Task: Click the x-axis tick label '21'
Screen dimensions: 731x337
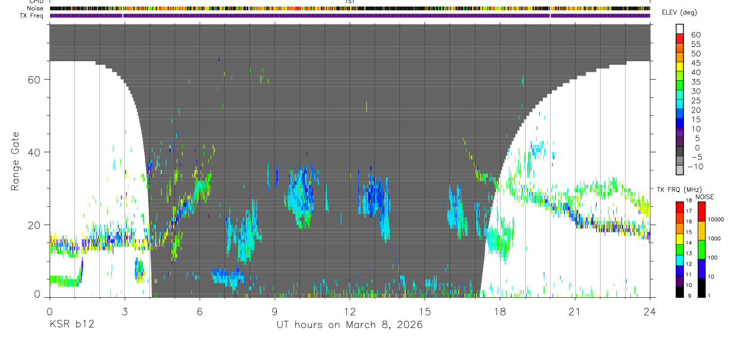Action: [x=574, y=311]
